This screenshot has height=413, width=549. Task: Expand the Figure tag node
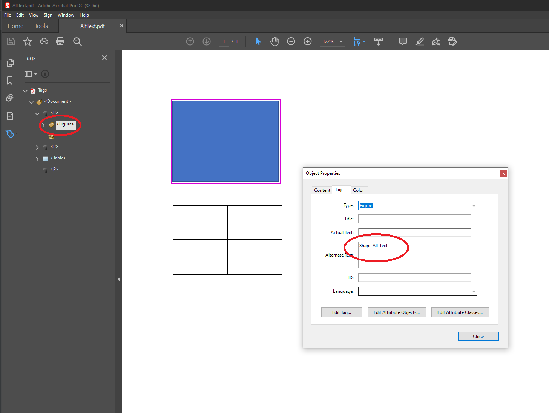43,125
